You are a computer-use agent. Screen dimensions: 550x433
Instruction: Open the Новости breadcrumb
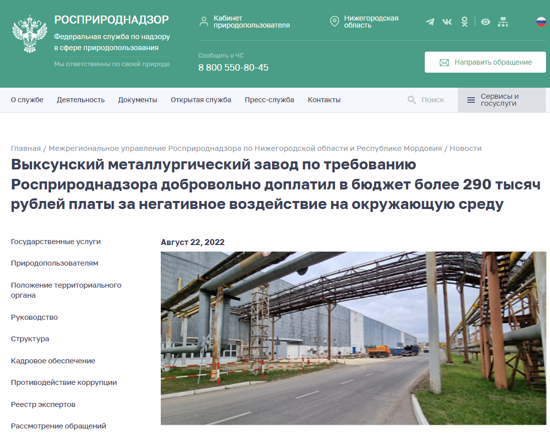465,148
